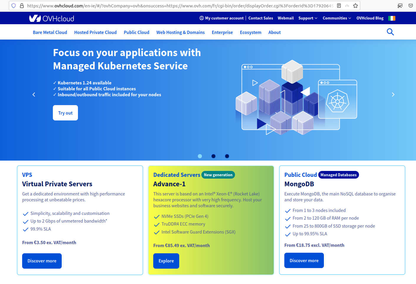Open reader view from the address bar
416x284 pixels.
tap(340, 5)
